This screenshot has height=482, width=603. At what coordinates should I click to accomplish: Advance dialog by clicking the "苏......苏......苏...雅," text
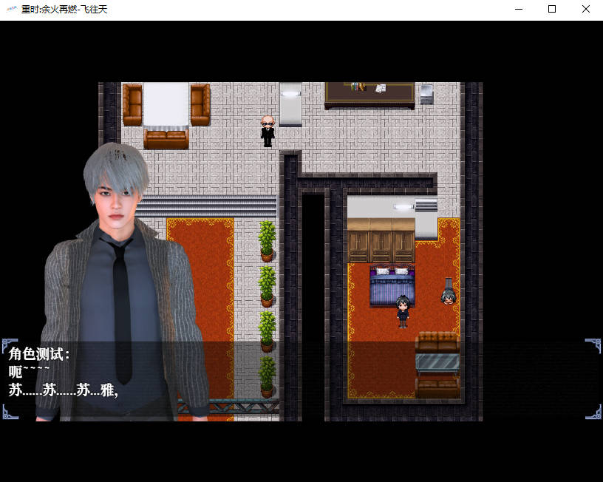click(64, 390)
